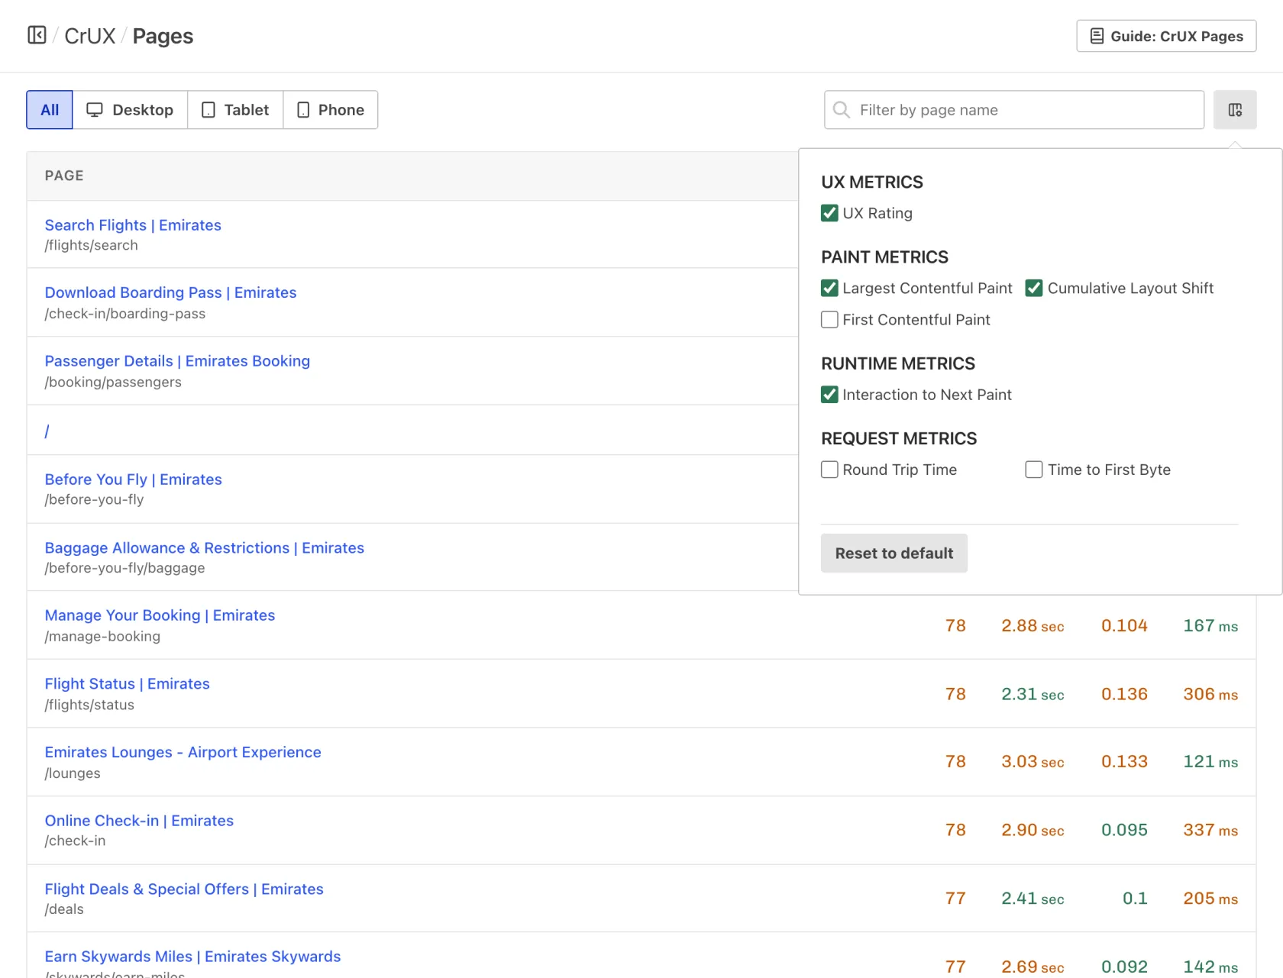Select the All devices tab
The image size is (1283, 978).
(x=50, y=110)
